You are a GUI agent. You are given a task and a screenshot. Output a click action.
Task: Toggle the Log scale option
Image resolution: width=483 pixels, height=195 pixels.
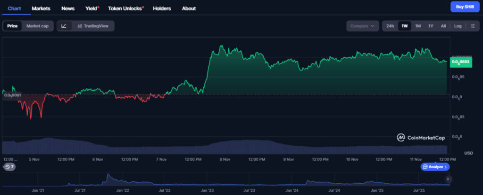click(458, 26)
